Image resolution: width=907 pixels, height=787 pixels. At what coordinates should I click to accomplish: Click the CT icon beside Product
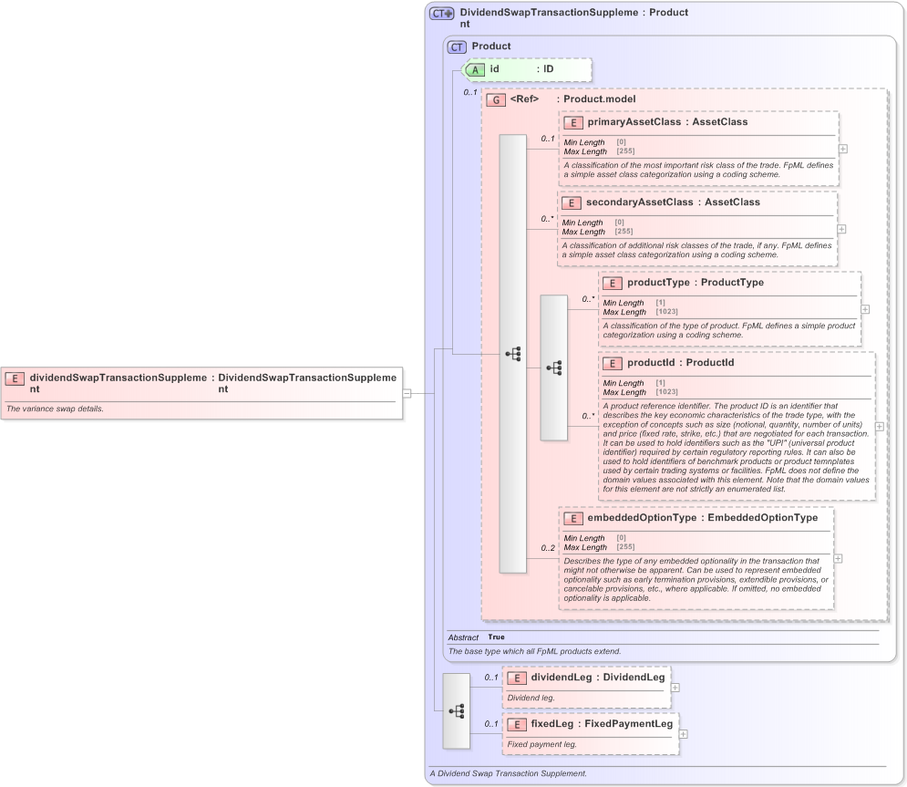pos(457,47)
